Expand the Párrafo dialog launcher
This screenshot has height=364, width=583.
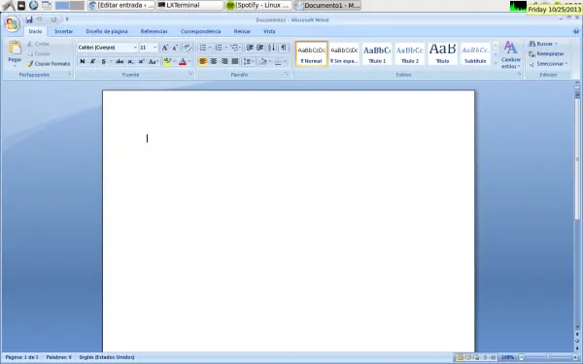pyautogui.click(x=287, y=75)
